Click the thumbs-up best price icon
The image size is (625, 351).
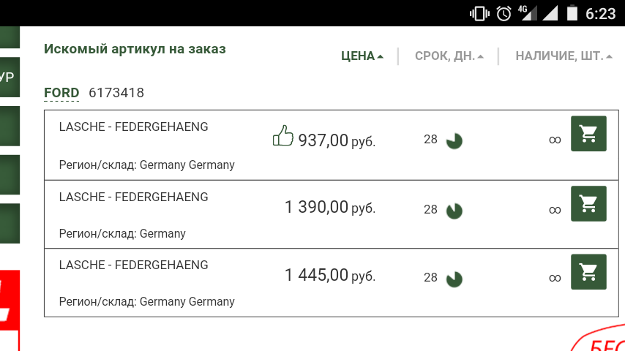point(283,135)
